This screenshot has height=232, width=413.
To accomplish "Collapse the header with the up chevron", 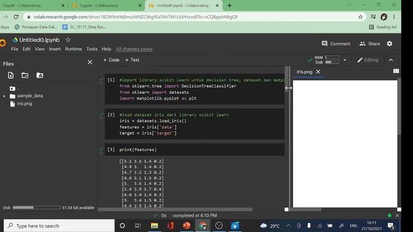I will 391,60.
